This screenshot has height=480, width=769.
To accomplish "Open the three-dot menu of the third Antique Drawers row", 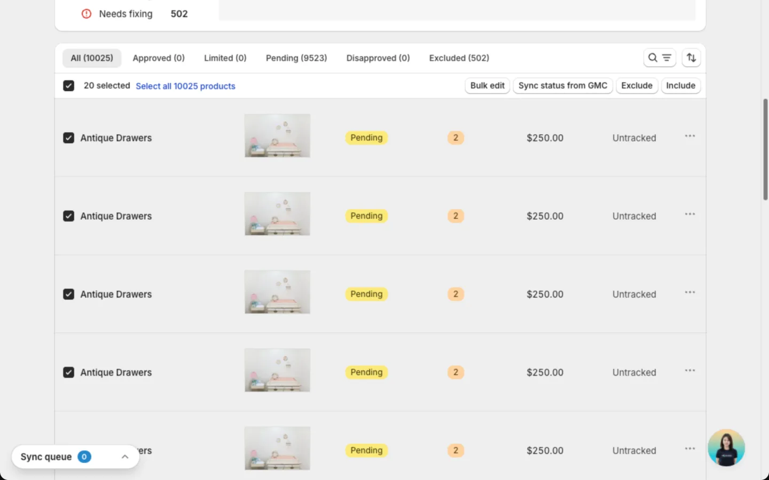I will pyautogui.click(x=690, y=292).
